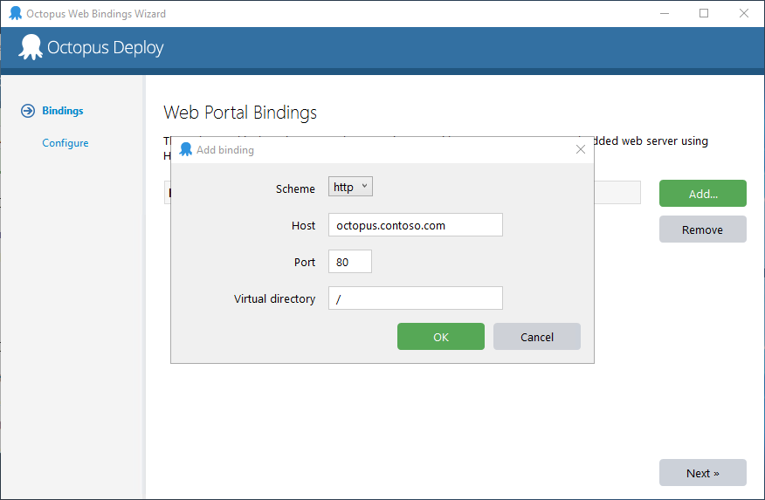Click the octopus icon in Add binding title
Image resolution: width=765 pixels, height=500 pixels.
(186, 149)
